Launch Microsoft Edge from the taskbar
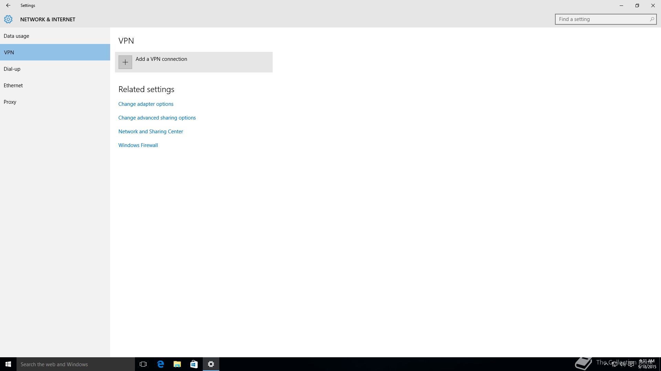 160,364
